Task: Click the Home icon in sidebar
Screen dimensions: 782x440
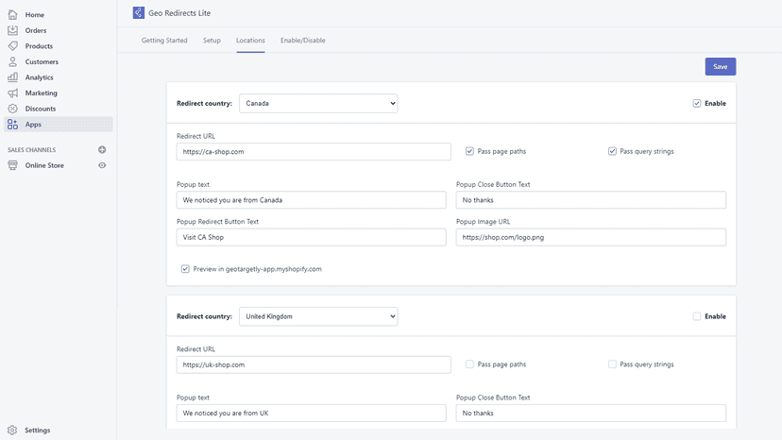Action: point(12,15)
